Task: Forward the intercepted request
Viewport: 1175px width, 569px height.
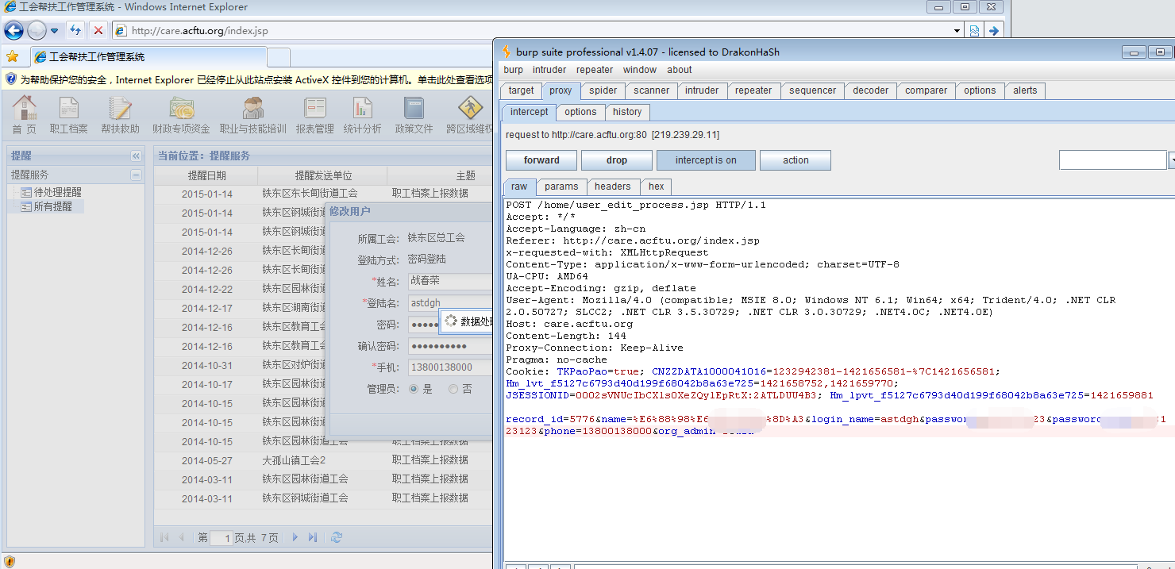Action: click(541, 160)
